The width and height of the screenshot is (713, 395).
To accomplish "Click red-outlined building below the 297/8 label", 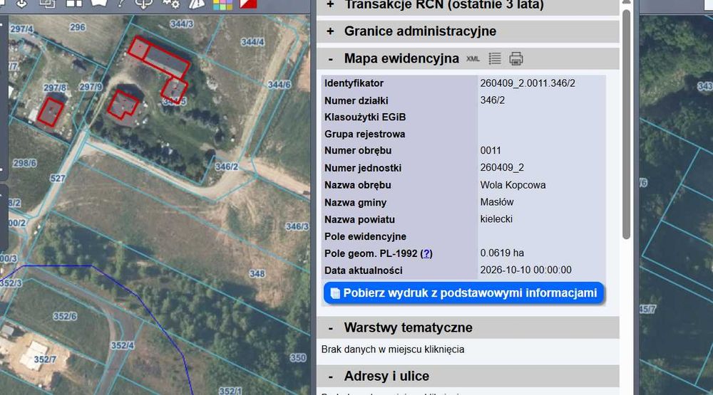I will (50, 112).
